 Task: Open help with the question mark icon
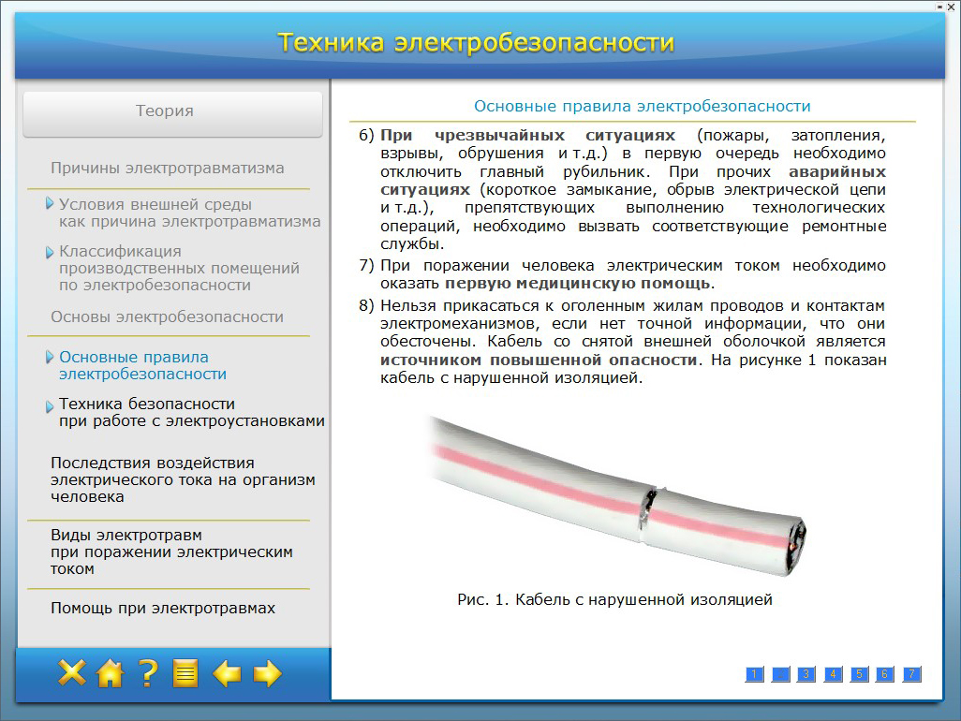click(x=148, y=672)
